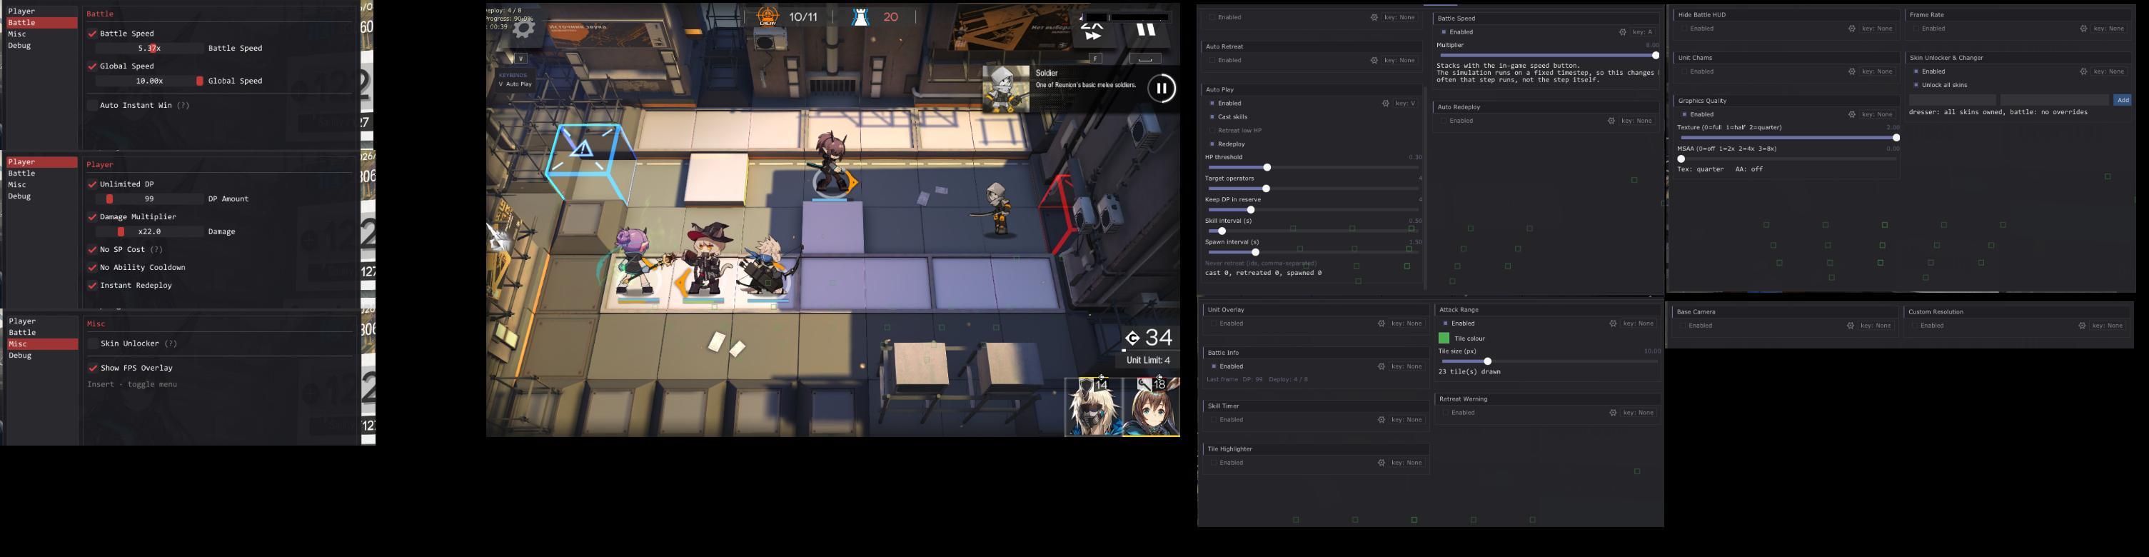2149x557 pixels.
Task: Select the Soldier enemy portrait
Action: click(1005, 89)
